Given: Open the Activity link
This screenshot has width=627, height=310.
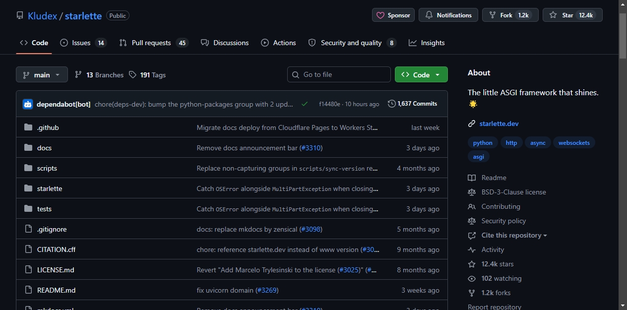Looking at the screenshot, I should (x=486, y=249).
